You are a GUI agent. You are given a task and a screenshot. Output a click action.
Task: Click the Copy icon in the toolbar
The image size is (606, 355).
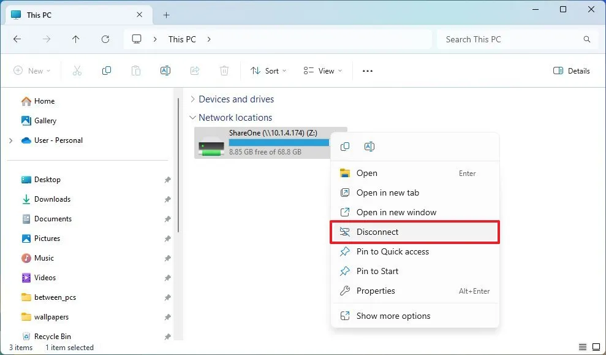pos(107,71)
